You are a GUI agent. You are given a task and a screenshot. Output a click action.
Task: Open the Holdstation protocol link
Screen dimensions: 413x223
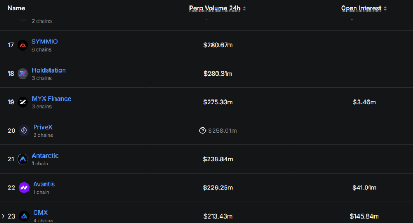click(48, 70)
